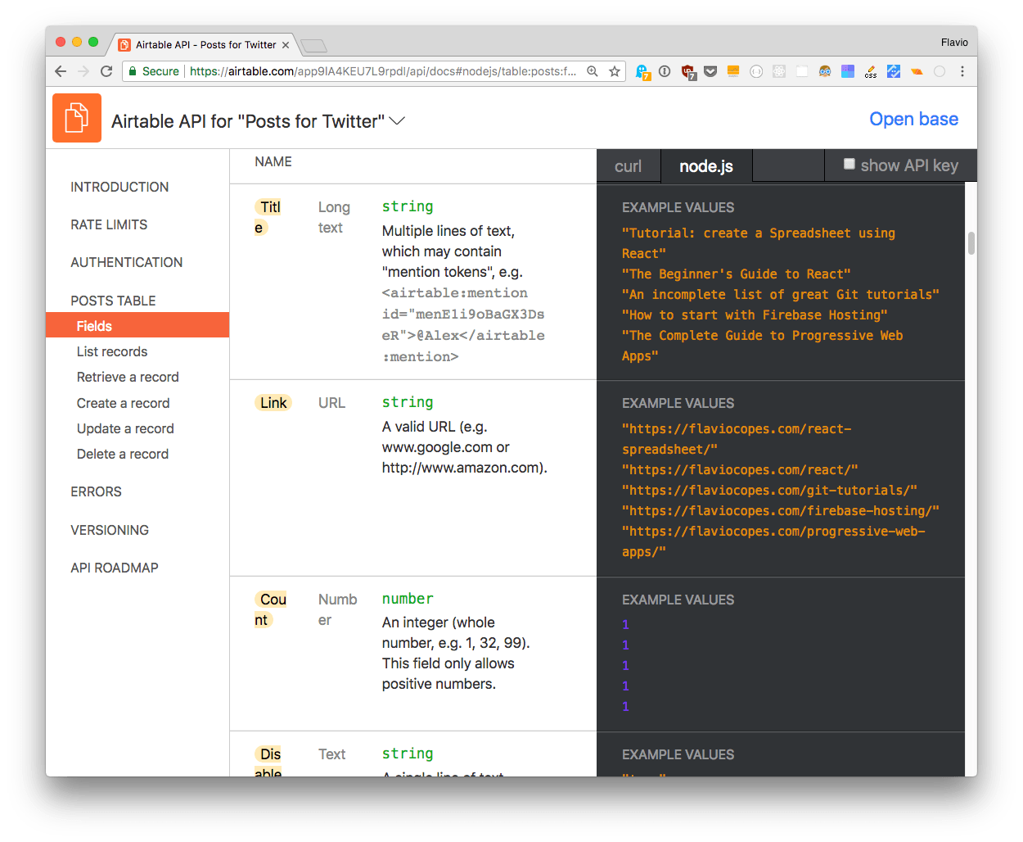Open the Chrome three-dot menu

963,71
